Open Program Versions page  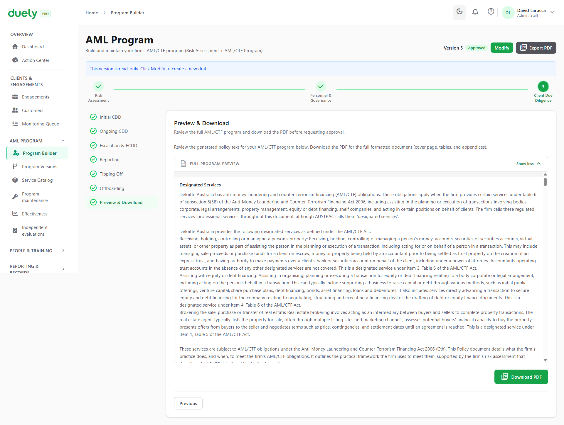click(37, 166)
